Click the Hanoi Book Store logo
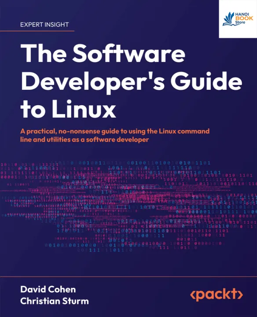257x317 pixels. pos(238,19)
